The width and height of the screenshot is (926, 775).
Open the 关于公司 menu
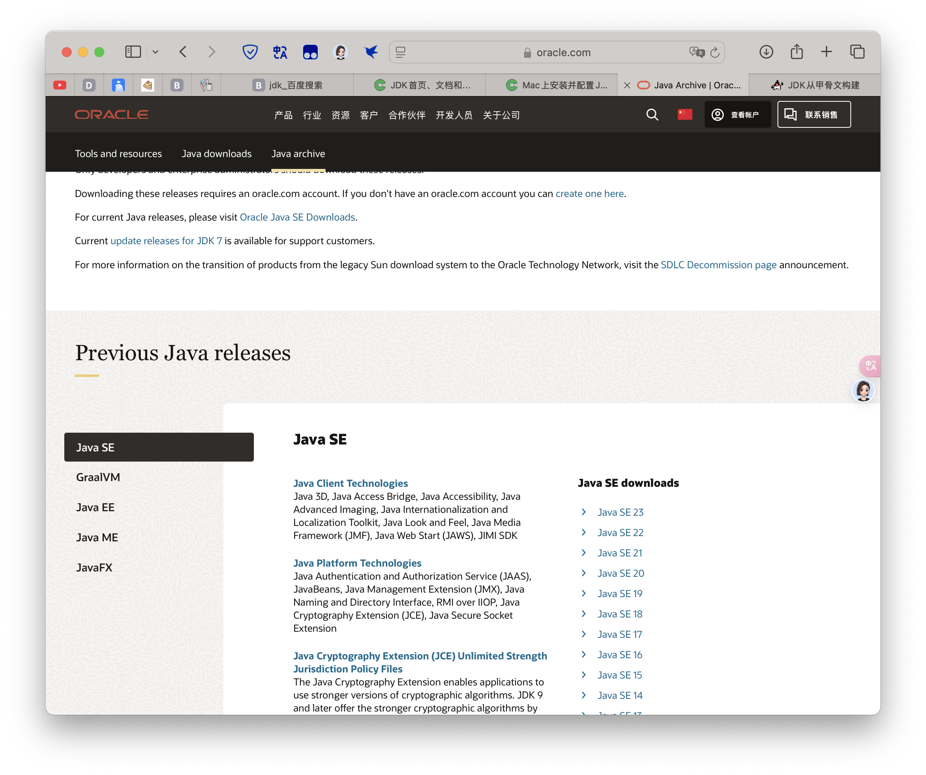501,115
